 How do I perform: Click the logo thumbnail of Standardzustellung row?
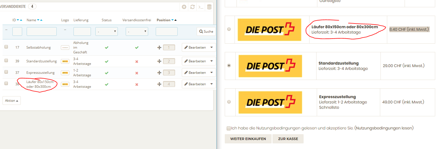pyautogui.click(x=65, y=61)
